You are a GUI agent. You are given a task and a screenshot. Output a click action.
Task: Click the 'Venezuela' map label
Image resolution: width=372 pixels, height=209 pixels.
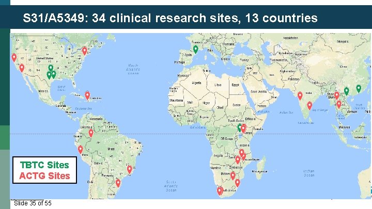coord(96,119)
